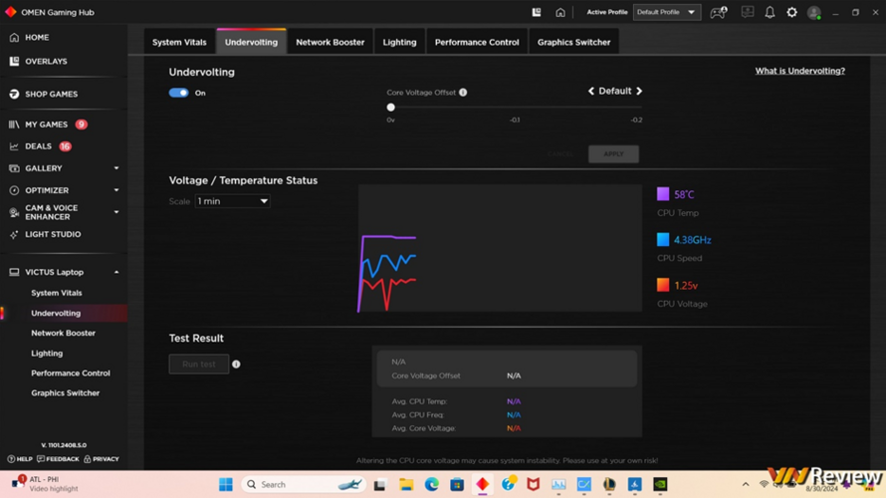Select the Undervolting tab
The image size is (886, 498).
[251, 42]
